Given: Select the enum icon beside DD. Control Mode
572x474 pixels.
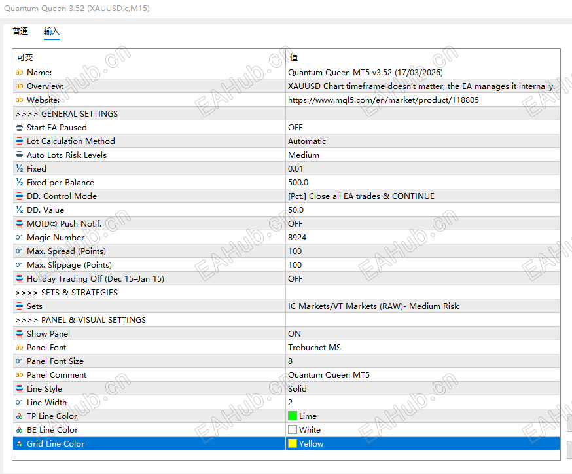Looking at the screenshot, I should [x=20, y=196].
